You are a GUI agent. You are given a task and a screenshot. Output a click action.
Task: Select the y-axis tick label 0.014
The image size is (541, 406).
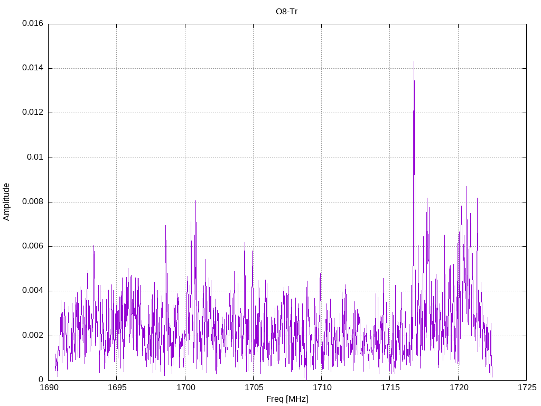tap(32, 68)
